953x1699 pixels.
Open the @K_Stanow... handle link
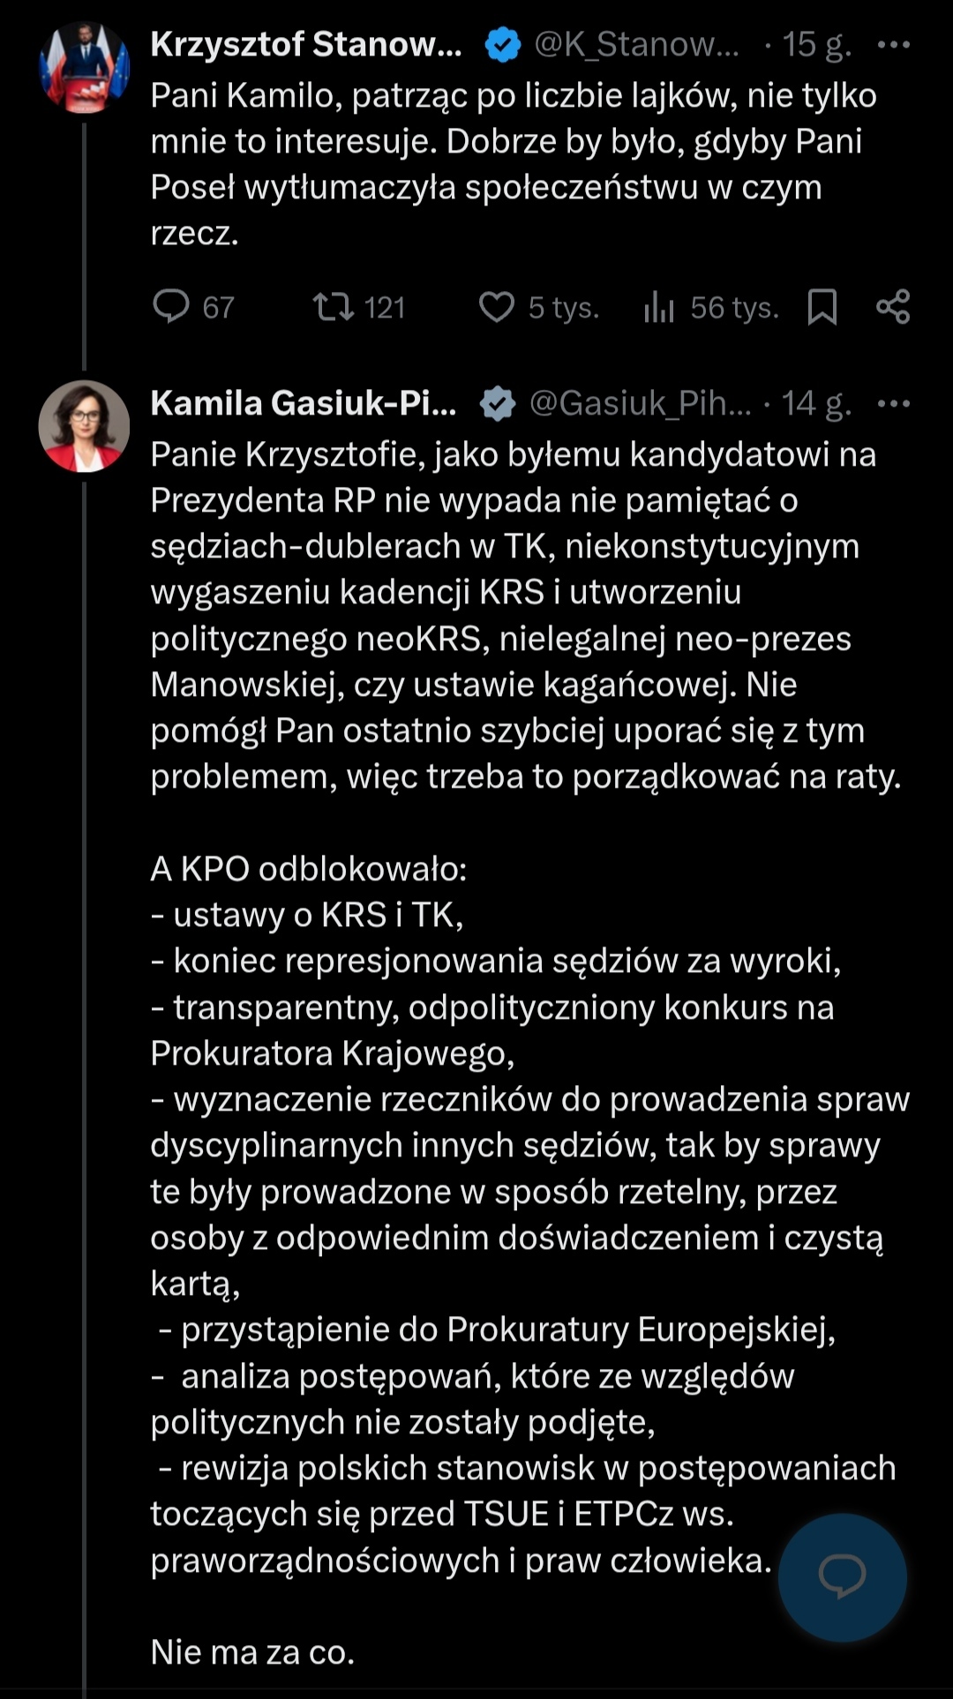coord(637,44)
